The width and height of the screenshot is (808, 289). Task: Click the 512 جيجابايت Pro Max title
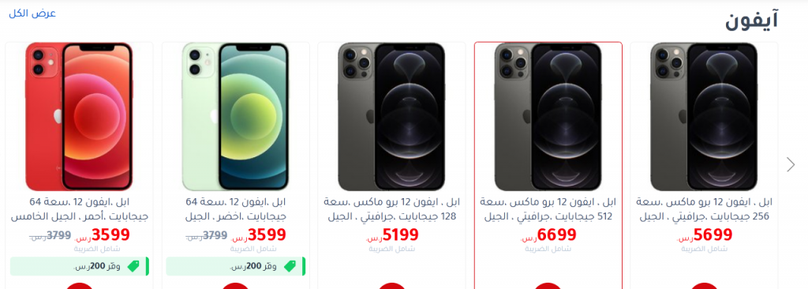coord(548,209)
